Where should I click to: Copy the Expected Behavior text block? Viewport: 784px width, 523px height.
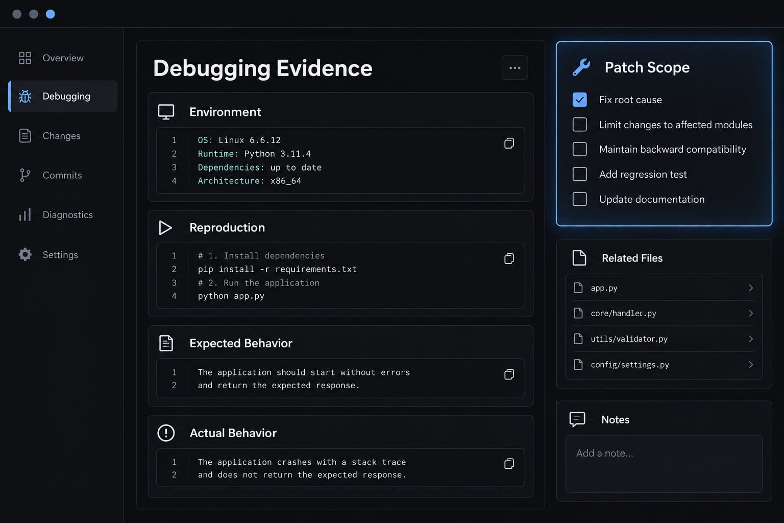(509, 374)
